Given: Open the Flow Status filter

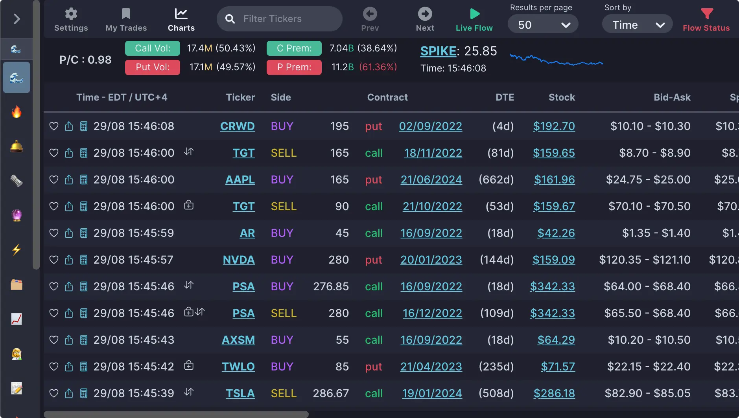Looking at the screenshot, I should tap(706, 19).
